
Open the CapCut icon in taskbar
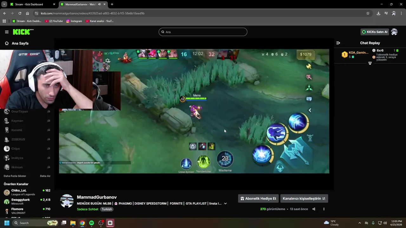[110, 223]
